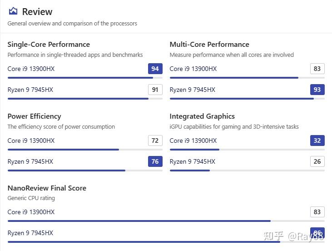
Task: Click Core i9 13900HX label under Single-Core
Action: click(31, 69)
